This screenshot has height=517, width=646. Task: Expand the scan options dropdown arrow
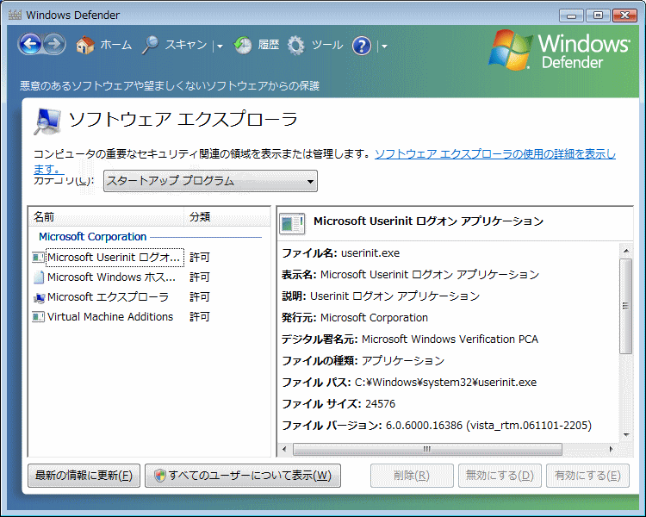[x=220, y=47]
